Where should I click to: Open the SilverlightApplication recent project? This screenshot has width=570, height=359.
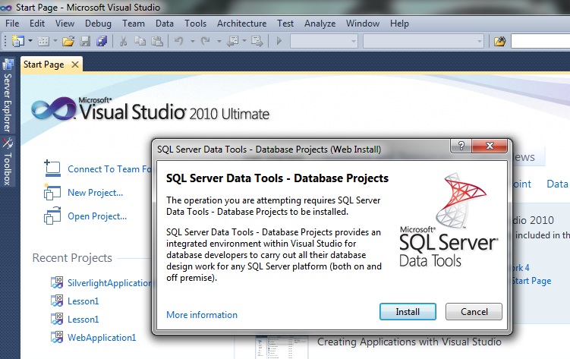coord(109,283)
